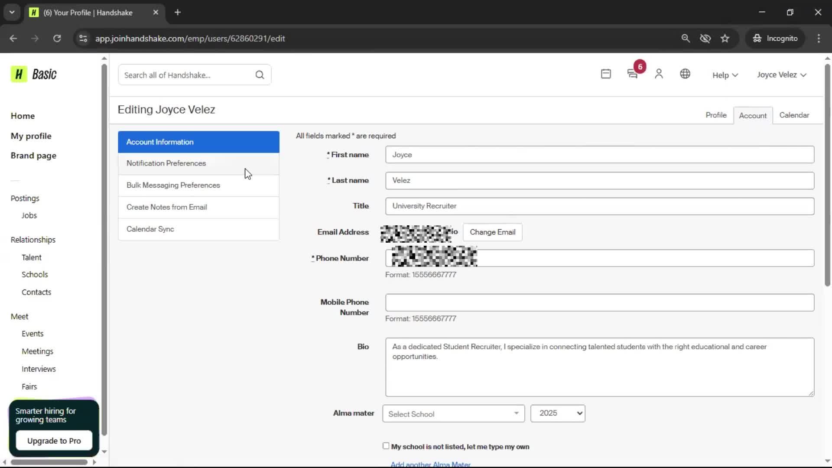Bookmark this page with star icon
Screen dimensions: 832x468
point(725,38)
